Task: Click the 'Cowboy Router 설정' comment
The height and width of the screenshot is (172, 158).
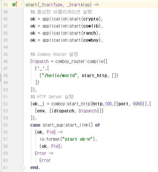Action: (x=54, y=54)
